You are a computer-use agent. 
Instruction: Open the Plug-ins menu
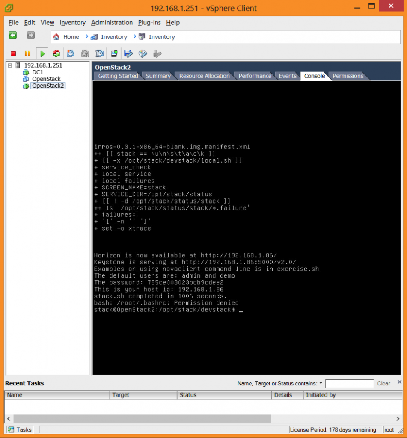pyautogui.click(x=149, y=23)
